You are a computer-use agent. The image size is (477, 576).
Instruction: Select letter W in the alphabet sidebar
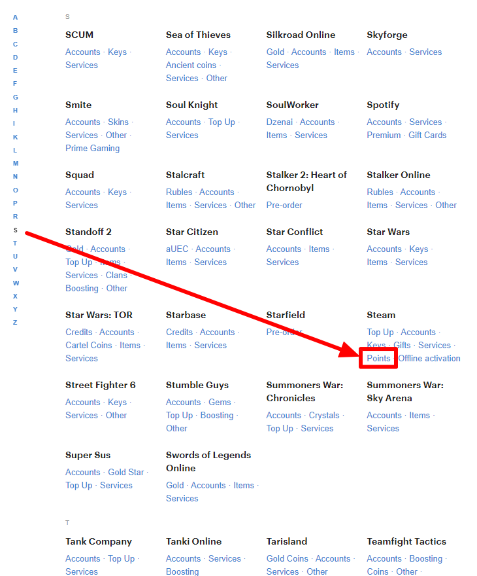(x=16, y=283)
